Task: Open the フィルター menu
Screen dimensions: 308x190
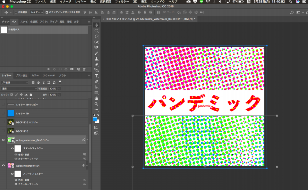Action: (122, 2)
